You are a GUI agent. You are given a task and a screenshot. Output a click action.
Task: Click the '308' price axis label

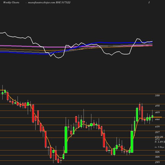157,157
